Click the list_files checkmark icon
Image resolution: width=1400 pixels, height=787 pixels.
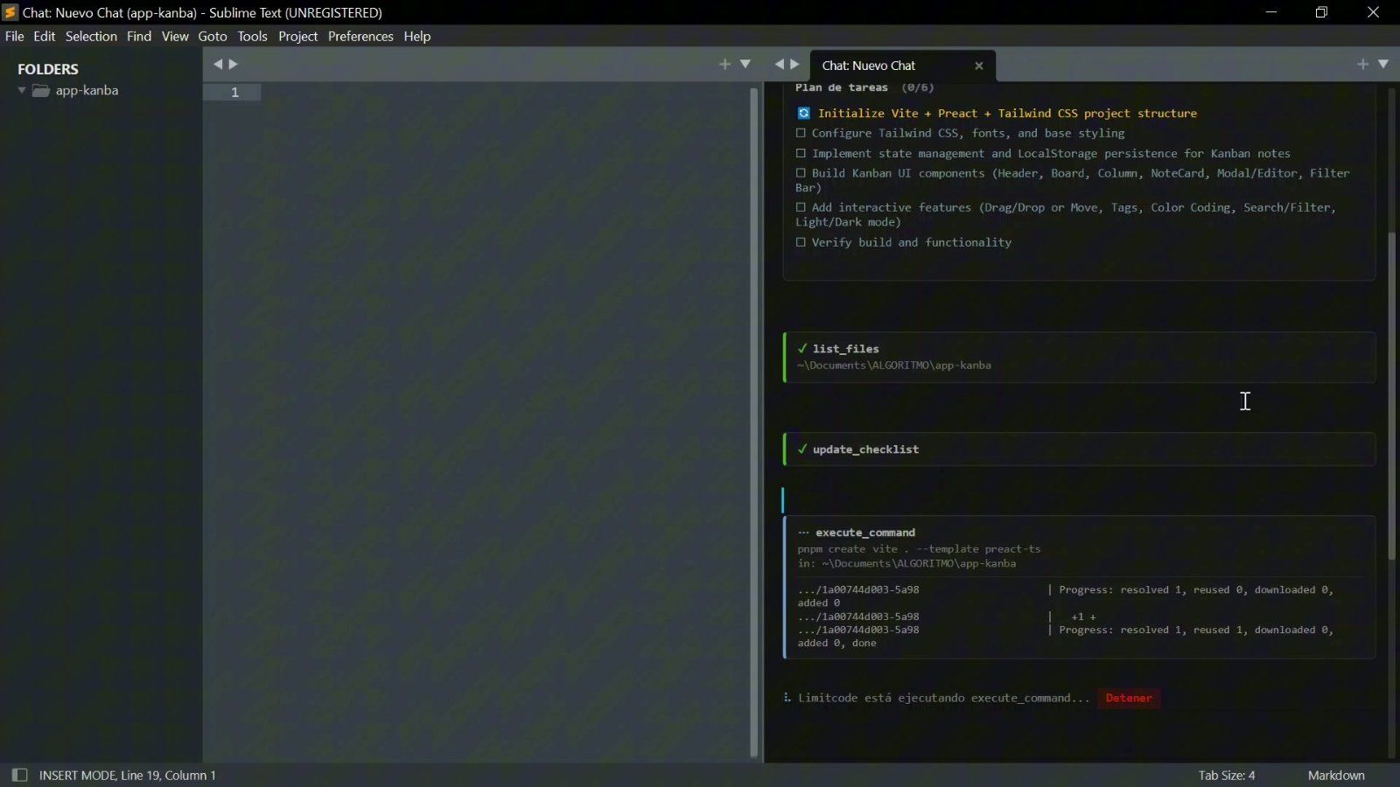[x=802, y=348]
